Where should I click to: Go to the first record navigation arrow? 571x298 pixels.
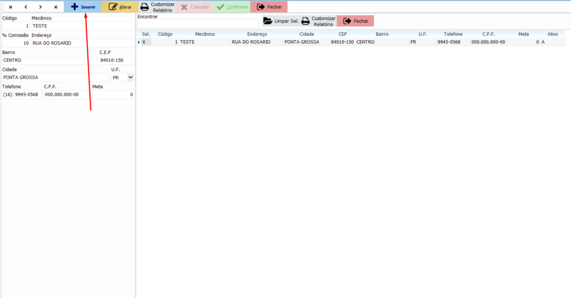point(10,7)
